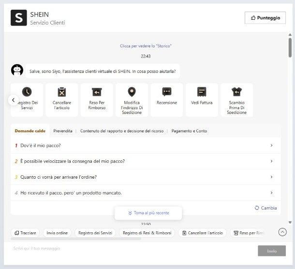Select the Registro dei Servizi chip

[x=95, y=233]
